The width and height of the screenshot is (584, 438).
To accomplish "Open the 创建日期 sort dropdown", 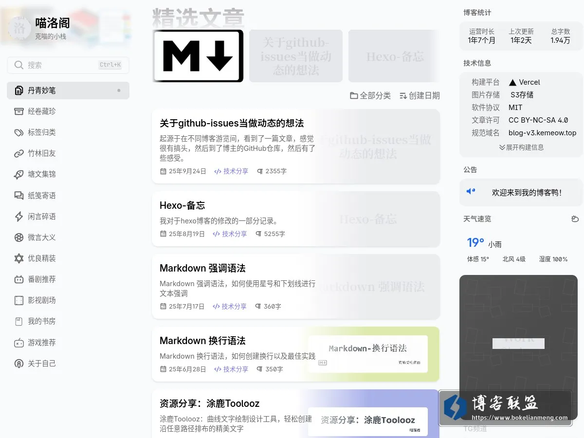I will click(420, 96).
